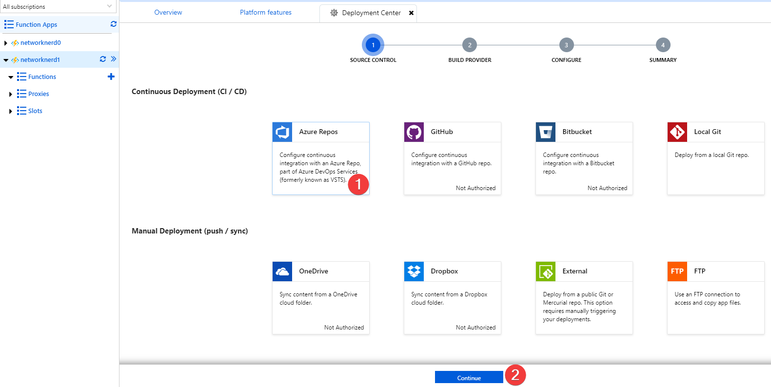The width and height of the screenshot is (771, 387).
Task: Click "Not Authorized" on OneDrive card
Action: tap(344, 328)
